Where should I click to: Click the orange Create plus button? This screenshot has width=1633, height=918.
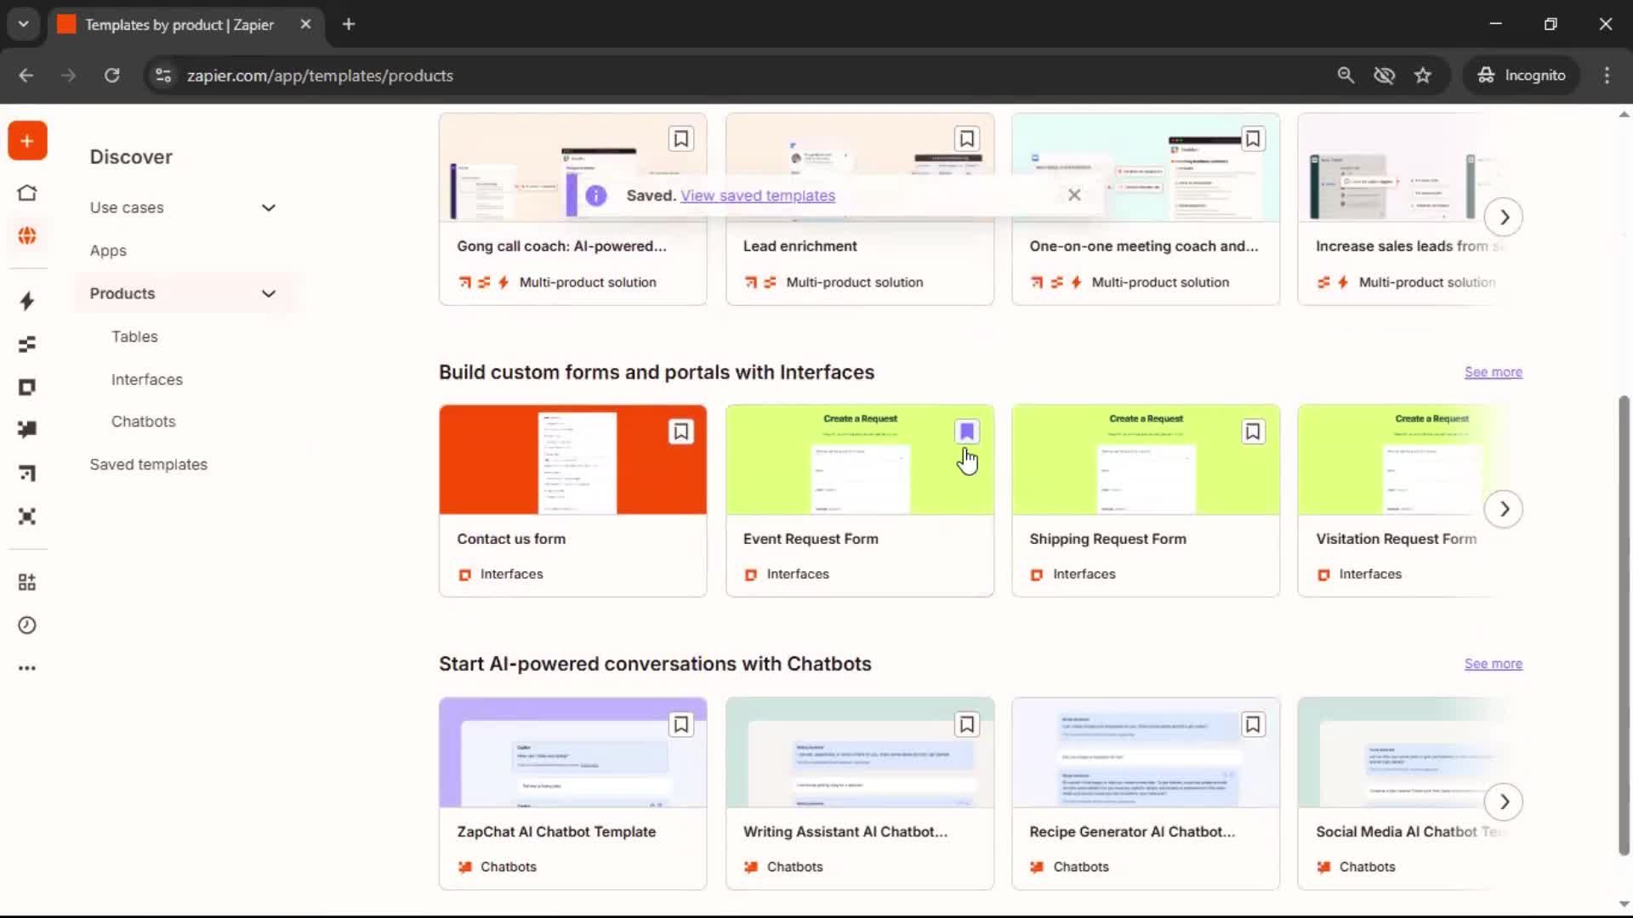pyautogui.click(x=27, y=141)
